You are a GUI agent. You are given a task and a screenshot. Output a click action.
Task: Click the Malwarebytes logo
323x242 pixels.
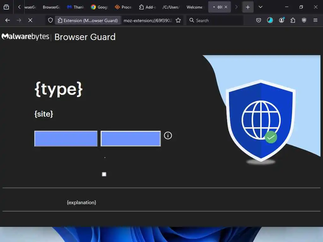tap(25, 37)
